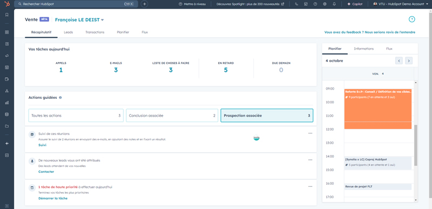Open the Data management database icon in sidebar
Viewport: 432px width, 209px height.
pyautogui.click(x=7, y=114)
